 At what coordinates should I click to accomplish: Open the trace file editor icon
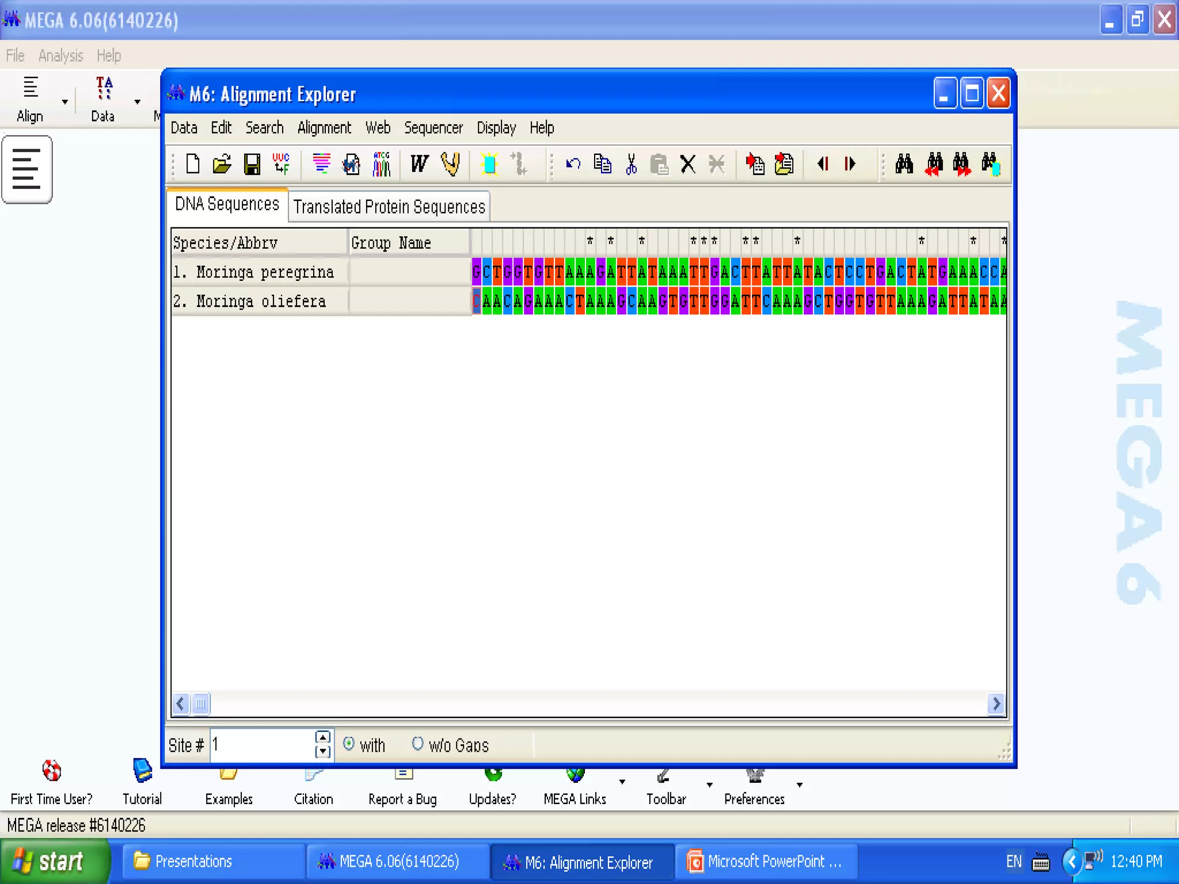(x=351, y=164)
